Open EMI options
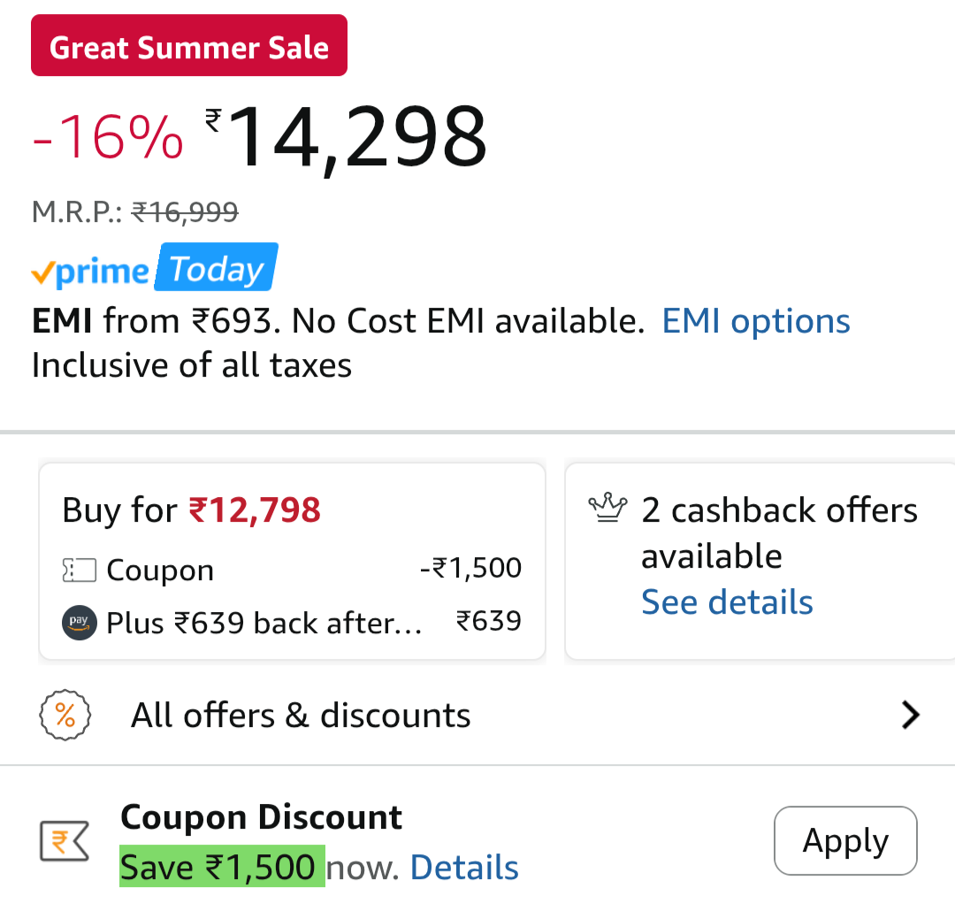955x911 pixels. pyautogui.click(x=755, y=320)
